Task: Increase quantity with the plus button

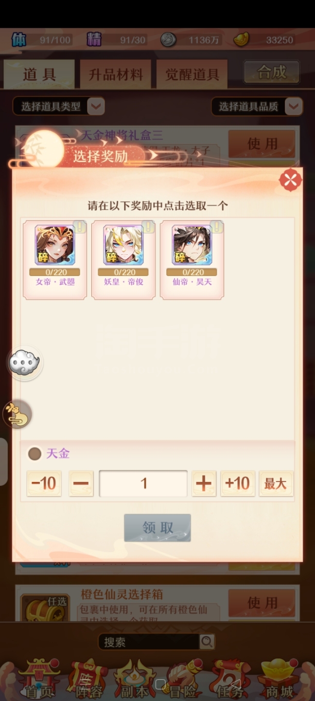Action: (x=204, y=483)
